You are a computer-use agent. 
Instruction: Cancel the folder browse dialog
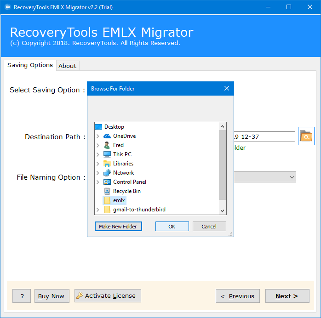coord(209,227)
